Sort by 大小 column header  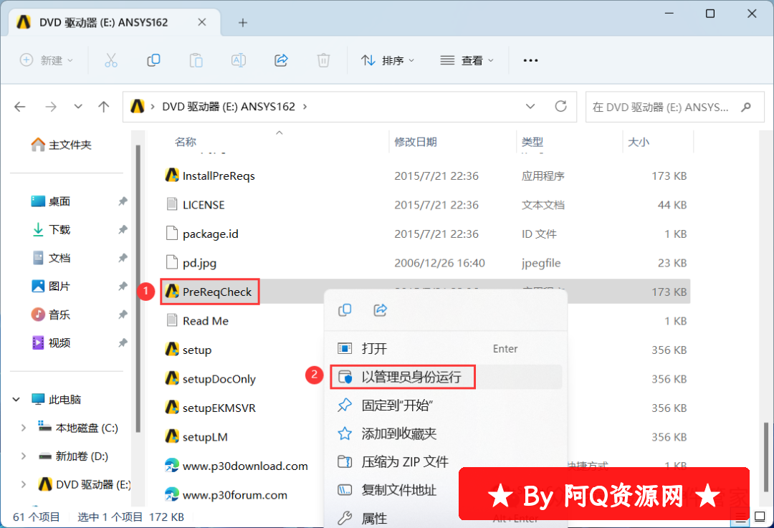(x=639, y=142)
